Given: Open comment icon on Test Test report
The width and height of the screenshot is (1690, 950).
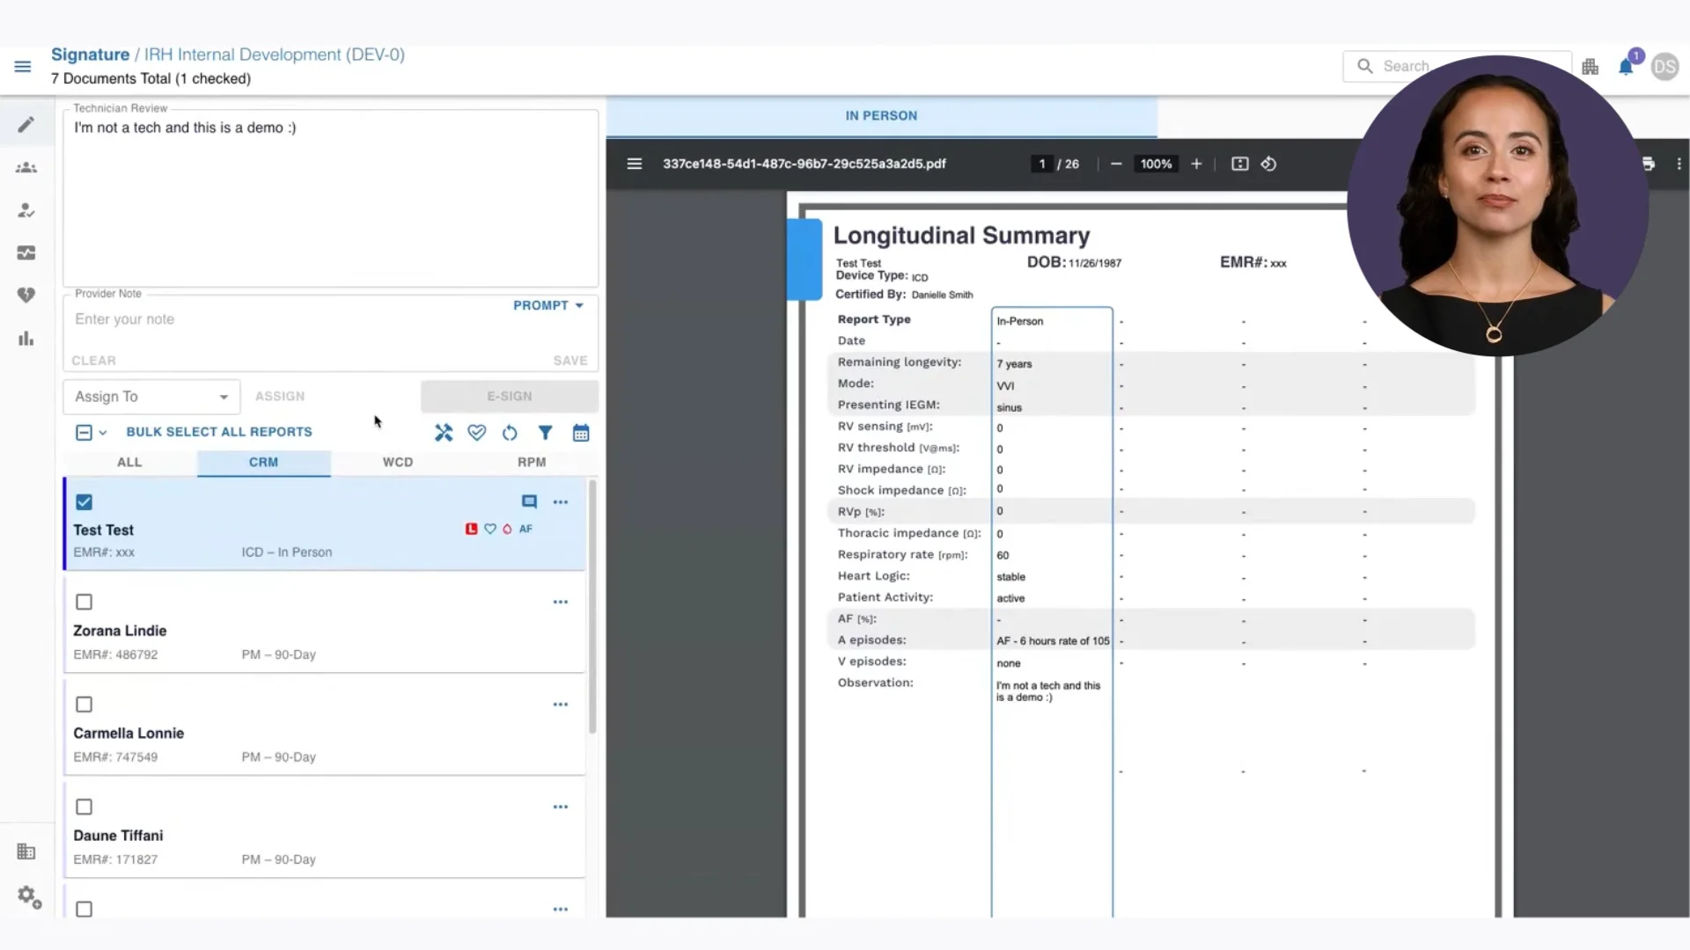Looking at the screenshot, I should 529,501.
